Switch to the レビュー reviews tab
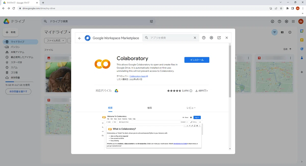 [191, 108]
